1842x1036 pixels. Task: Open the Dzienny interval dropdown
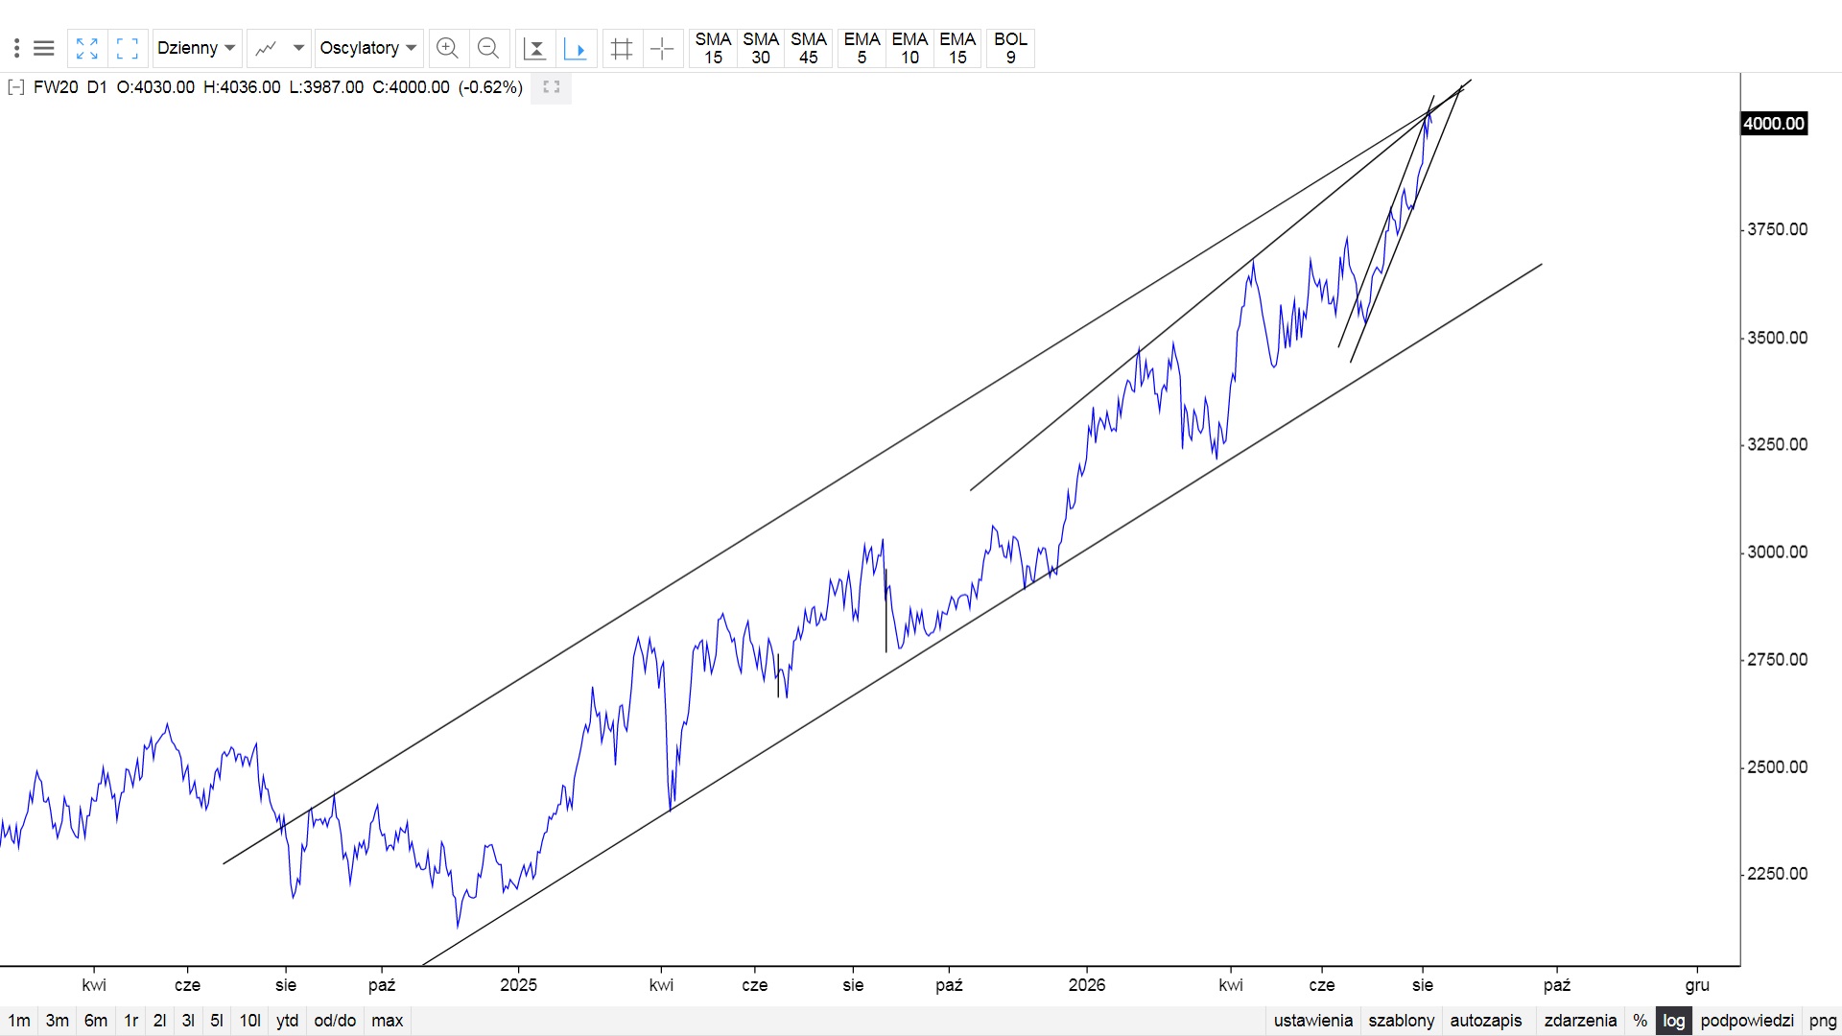coord(197,48)
